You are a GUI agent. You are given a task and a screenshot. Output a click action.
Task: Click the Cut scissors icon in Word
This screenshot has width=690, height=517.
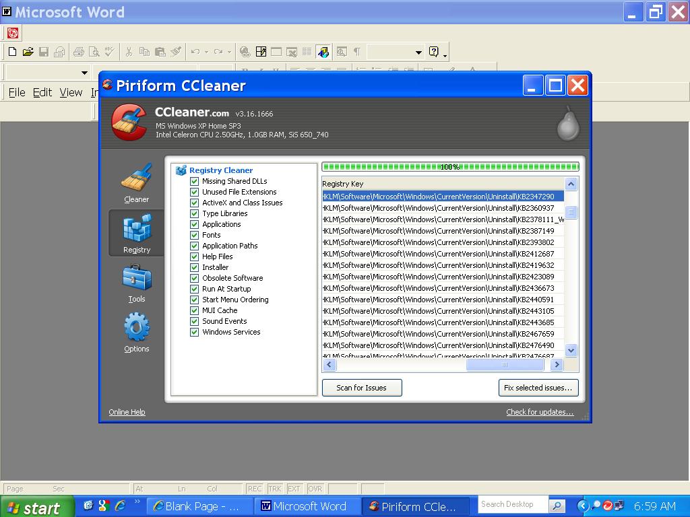tap(129, 52)
